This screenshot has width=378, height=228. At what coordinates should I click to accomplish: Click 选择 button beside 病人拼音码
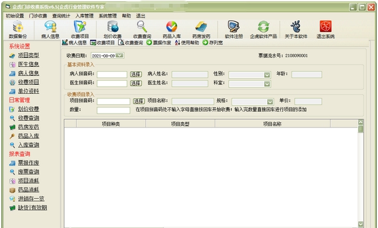[x=136, y=74]
